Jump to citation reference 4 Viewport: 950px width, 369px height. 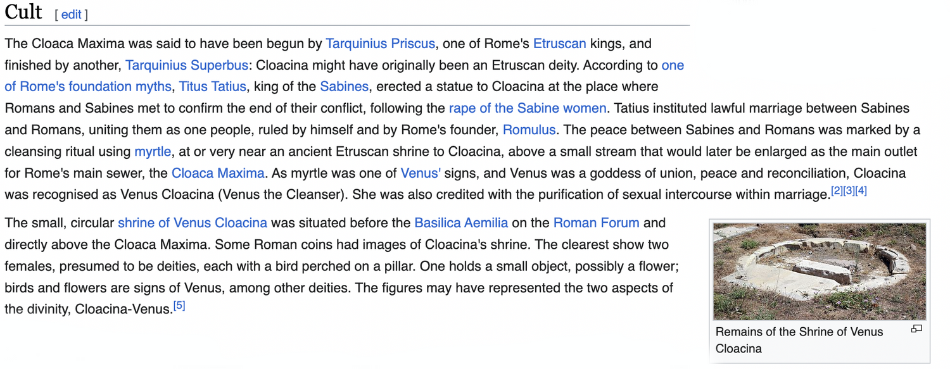pos(861,191)
